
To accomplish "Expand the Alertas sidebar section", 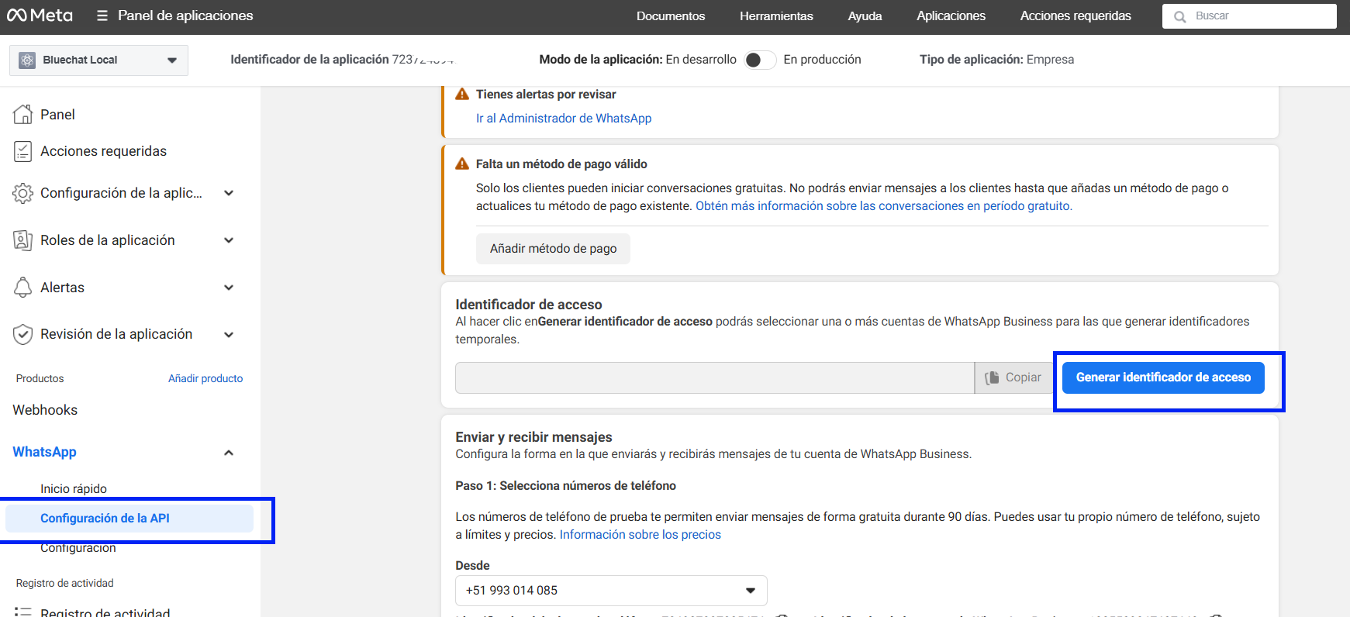I will 229,288.
